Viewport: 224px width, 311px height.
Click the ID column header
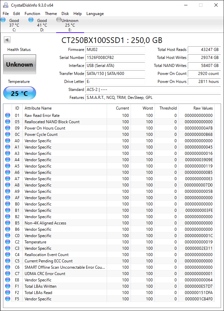(x=17, y=108)
